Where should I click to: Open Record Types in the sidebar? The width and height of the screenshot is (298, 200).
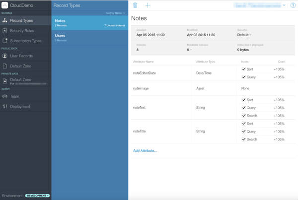[x=21, y=21]
